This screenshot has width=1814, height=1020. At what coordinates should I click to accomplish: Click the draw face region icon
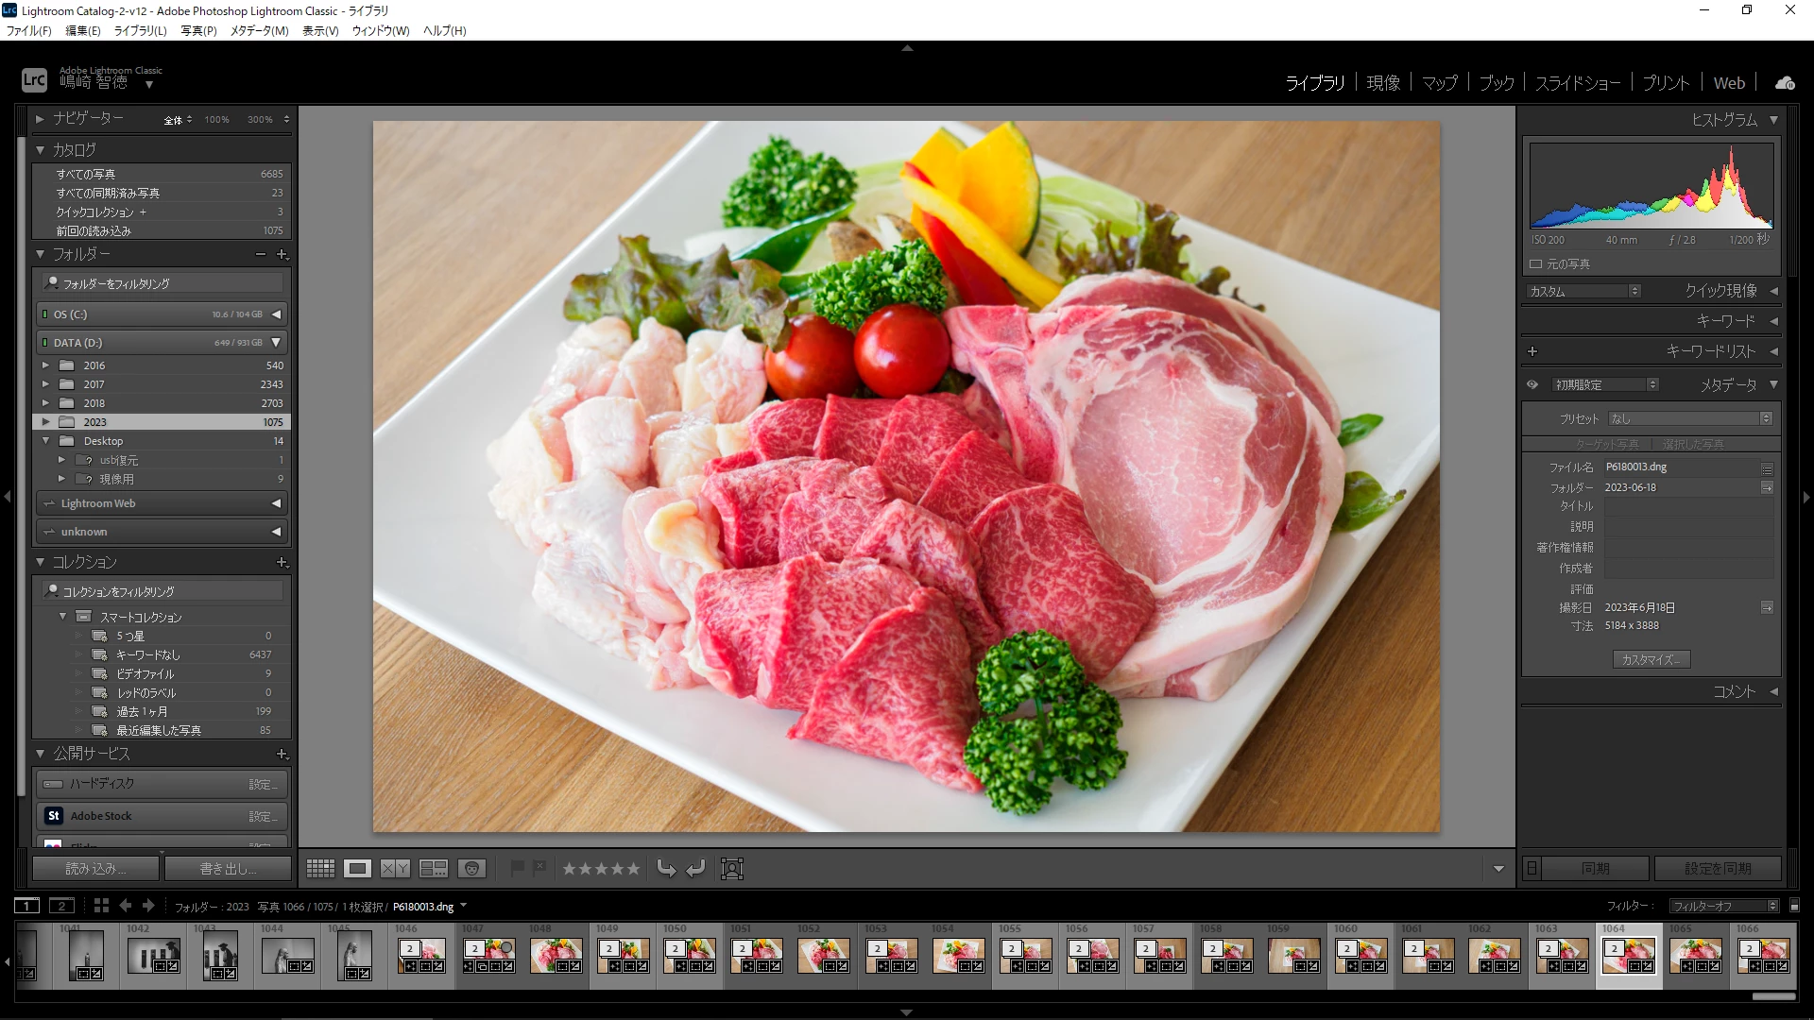click(732, 868)
